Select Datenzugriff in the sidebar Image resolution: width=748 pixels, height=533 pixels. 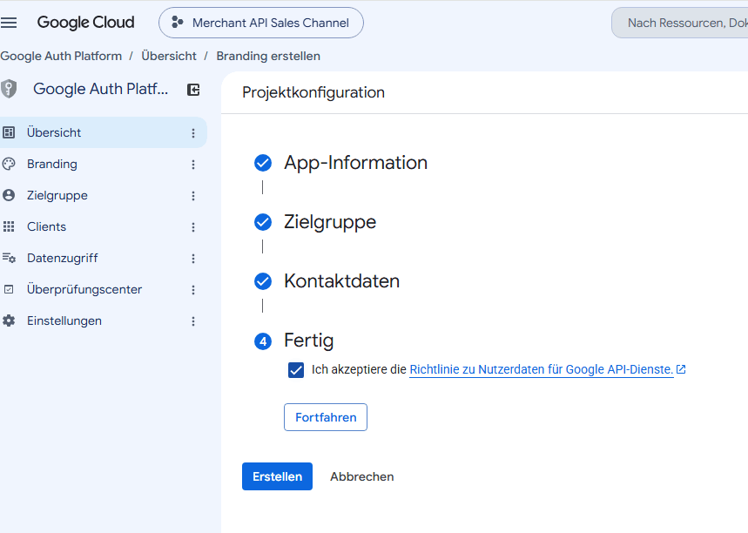coord(103,258)
